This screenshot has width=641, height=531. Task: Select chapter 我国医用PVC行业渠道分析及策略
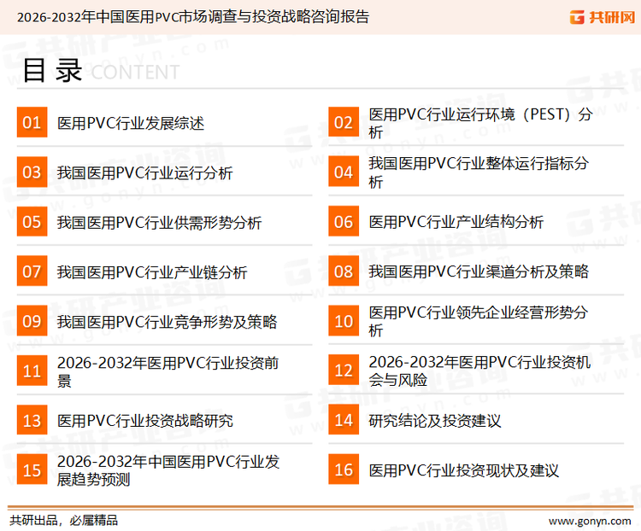tap(479, 271)
